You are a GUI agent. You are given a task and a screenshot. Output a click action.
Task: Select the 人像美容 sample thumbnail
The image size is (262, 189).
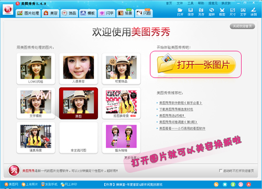click(79, 69)
